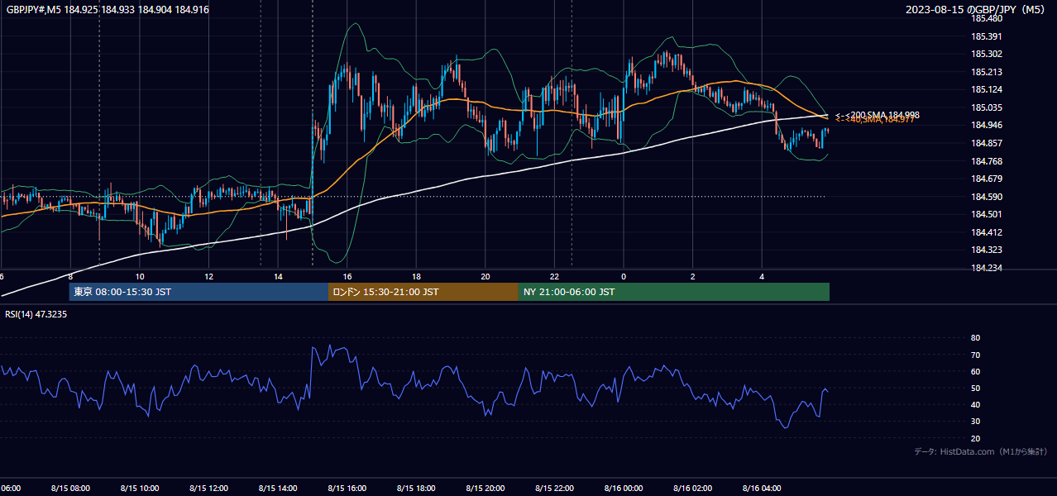Click price axis label 184.590
Image resolution: width=1057 pixels, height=496 pixels.
[x=985, y=197]
